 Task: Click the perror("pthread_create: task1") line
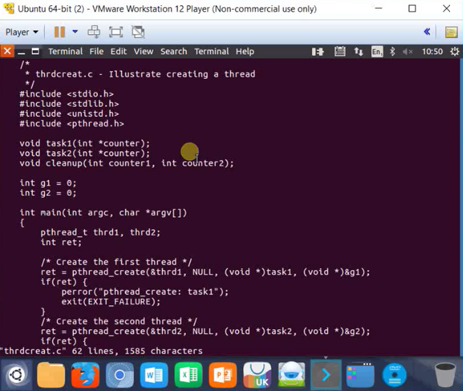[x=145, y=292]
